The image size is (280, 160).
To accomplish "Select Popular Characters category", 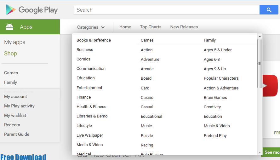I will click(x=221, y=78).
